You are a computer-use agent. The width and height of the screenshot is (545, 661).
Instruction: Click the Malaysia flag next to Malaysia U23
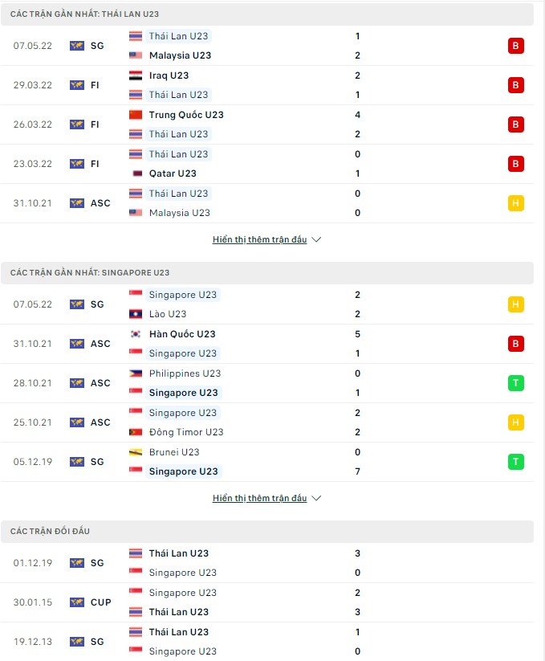(133, 55)
